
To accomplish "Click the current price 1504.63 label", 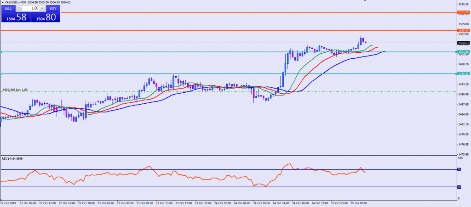I will coord(463,43).
